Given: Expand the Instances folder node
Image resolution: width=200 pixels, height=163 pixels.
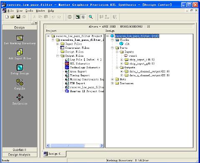Looking at the screenshot, I should 112,83.
